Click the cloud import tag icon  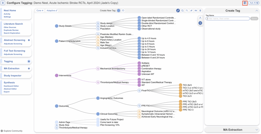click(123, 10)
